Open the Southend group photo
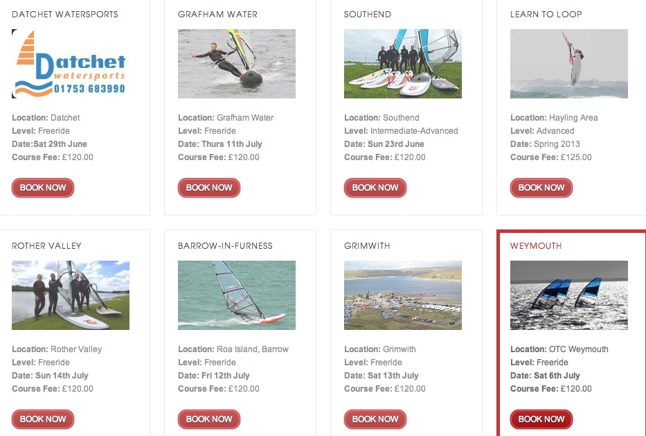Screen dimensions: 646x436 click(x=402, y=64)
